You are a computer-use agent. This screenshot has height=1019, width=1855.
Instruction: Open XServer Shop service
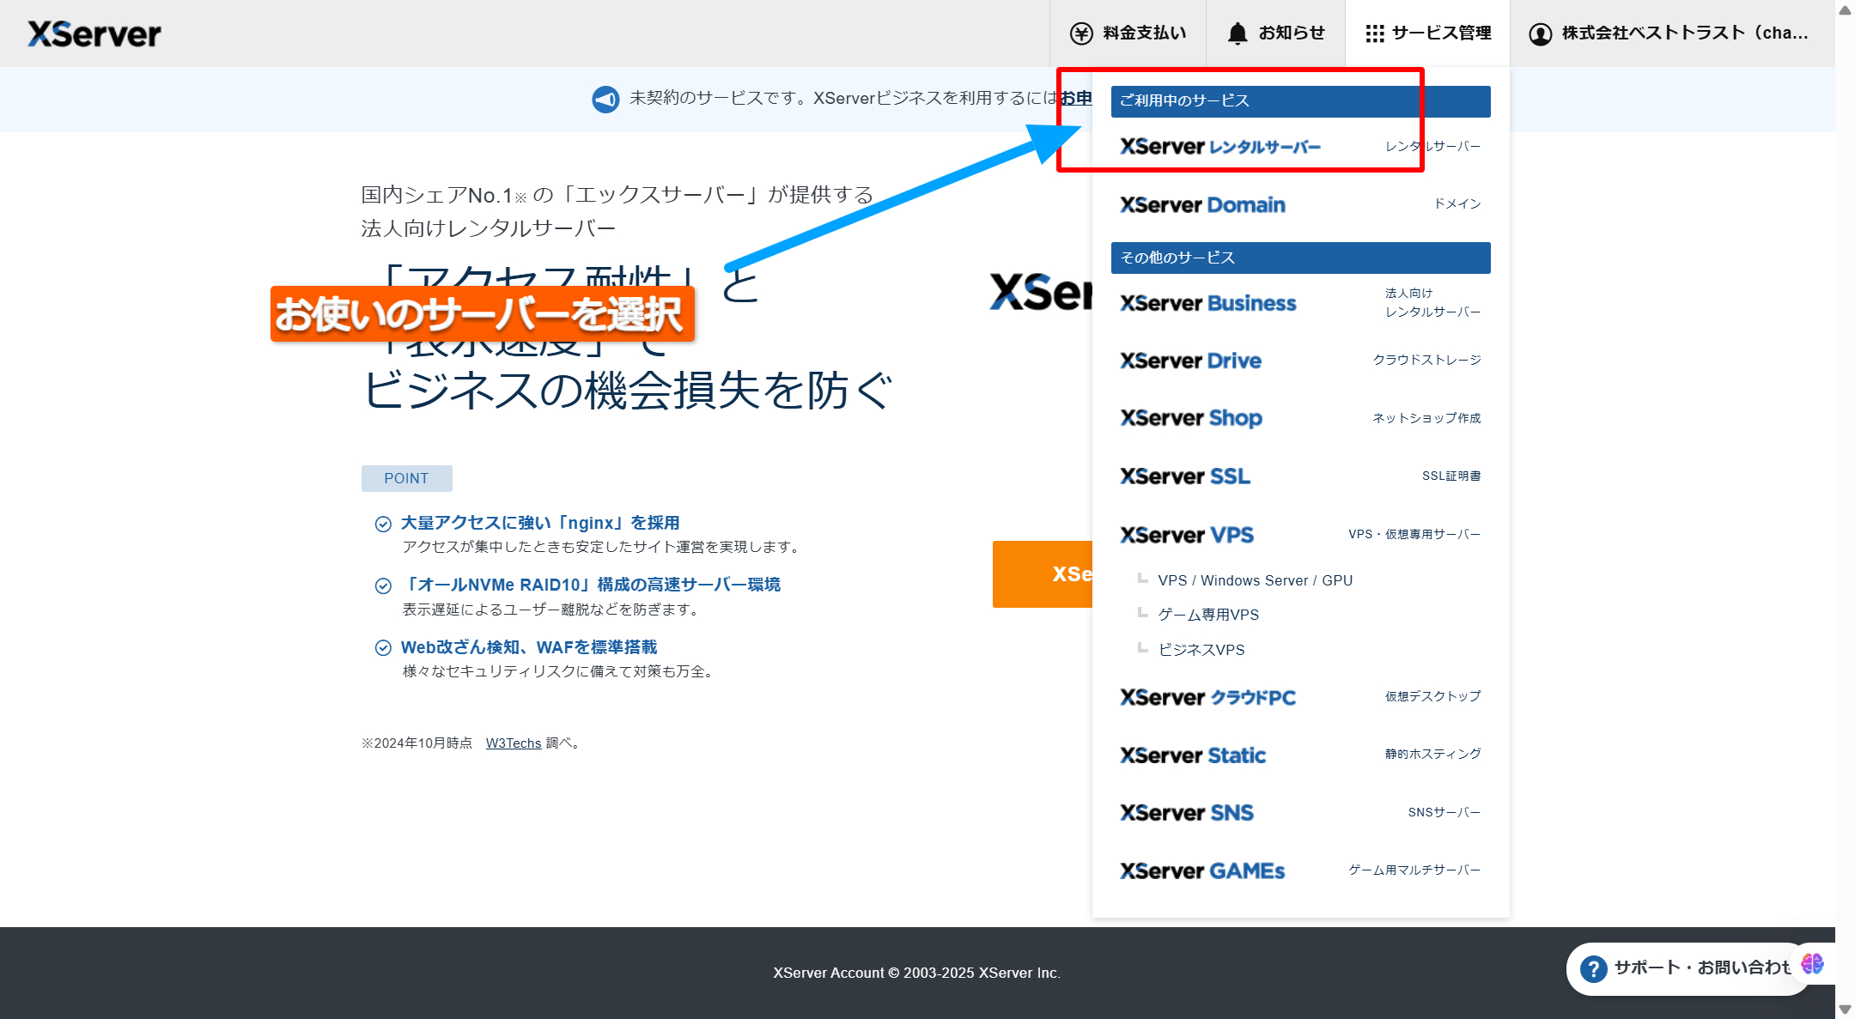[x=1300, y=418]
